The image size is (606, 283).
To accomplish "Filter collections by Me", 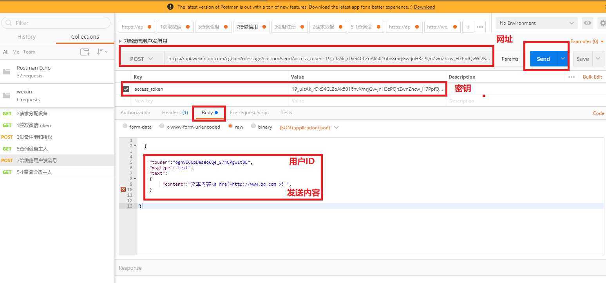I will pyautogui.click(x=16, y=52).
